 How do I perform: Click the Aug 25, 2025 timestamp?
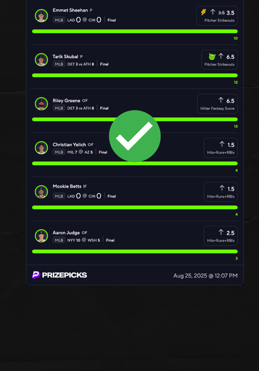205,276
